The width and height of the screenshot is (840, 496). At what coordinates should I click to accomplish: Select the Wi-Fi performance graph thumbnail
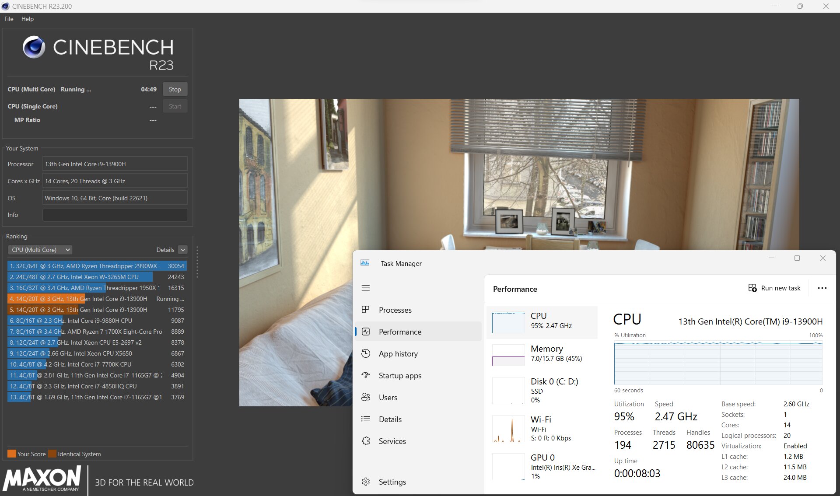[x=508, y=429]
